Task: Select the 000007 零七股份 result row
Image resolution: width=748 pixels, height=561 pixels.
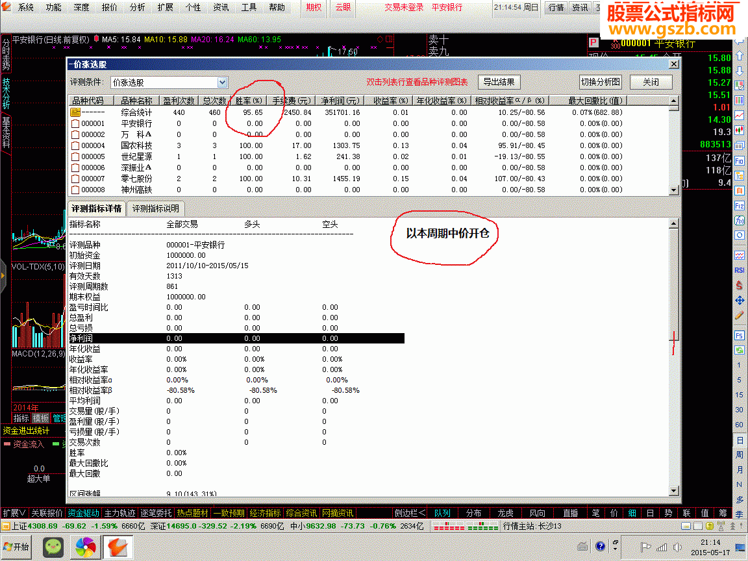Action: coord(369,179)
